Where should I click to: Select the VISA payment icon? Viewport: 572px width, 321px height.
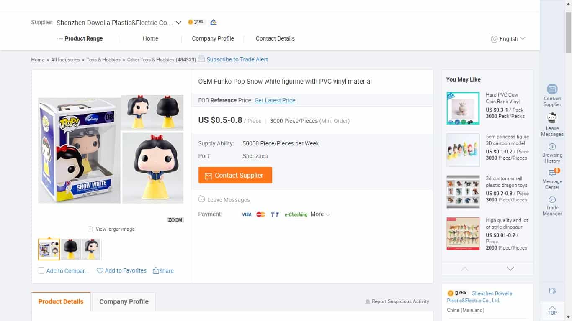[247, 214]
